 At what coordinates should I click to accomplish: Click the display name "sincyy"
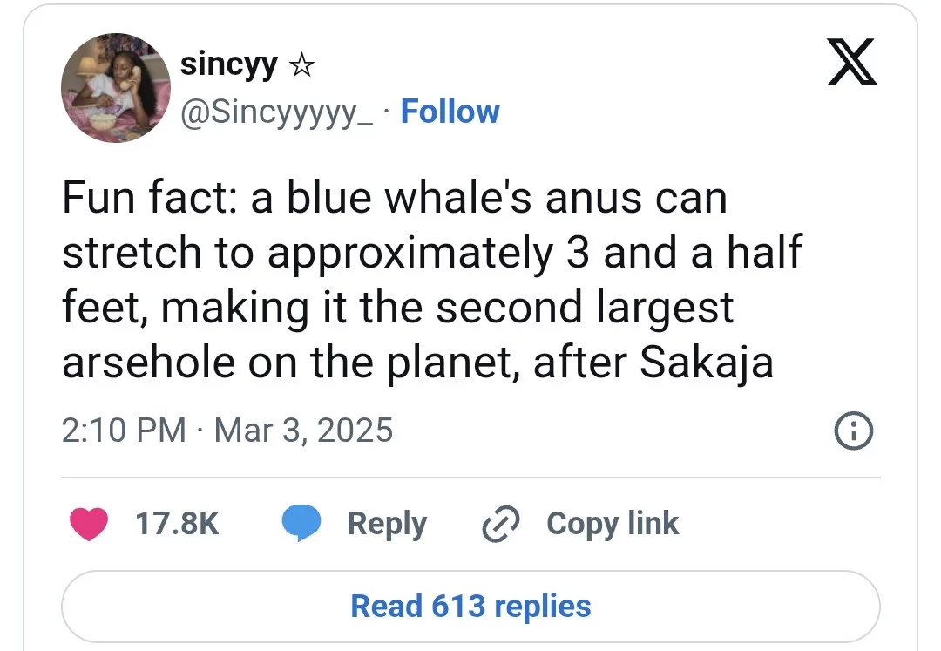tap(228, 64)
